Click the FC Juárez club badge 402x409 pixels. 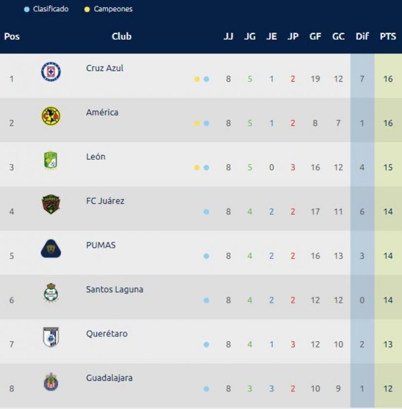click(51, 204)
